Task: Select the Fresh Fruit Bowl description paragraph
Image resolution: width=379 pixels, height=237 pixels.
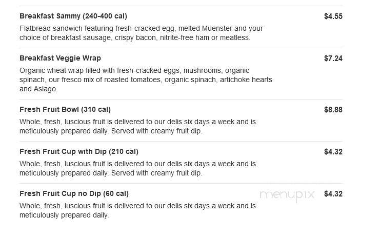Action: 137,127
